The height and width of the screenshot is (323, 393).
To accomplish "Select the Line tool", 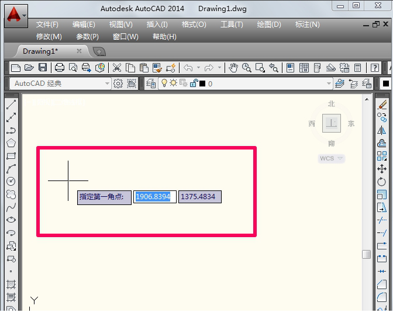I will click(11, 105).
